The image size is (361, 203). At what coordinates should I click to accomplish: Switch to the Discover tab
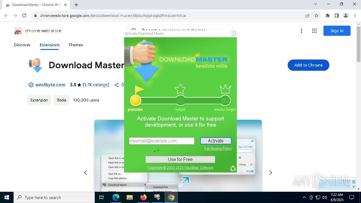pyautogui.click(x=22, y=45)
